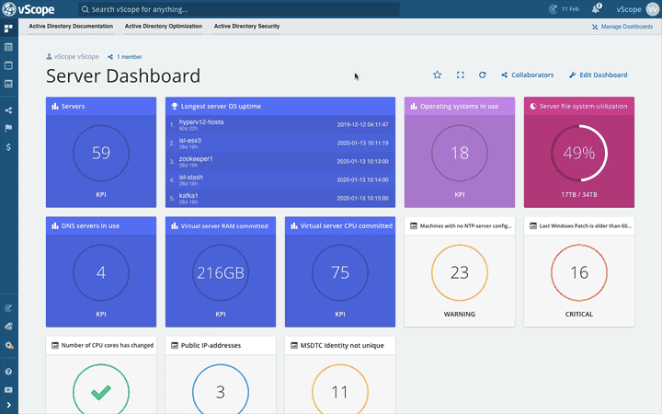The width and height of the screenshot is (662, 414).
Task: Open the notifications bell icon
Action: coord(596,9)
